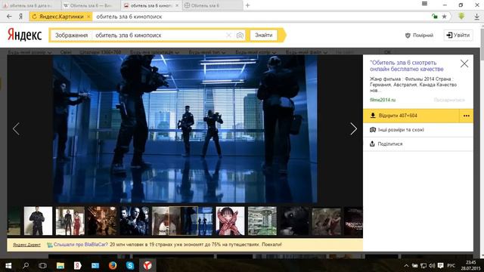Image resolution: width=484 pixels, height=272 pixels.
Task: Close the active 'обитель зла 6 кинопоиск' tab
Action: click(x=177, y=5)
